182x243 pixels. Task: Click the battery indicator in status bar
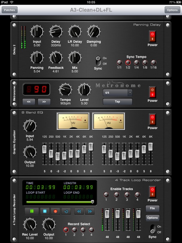[178, 2]
